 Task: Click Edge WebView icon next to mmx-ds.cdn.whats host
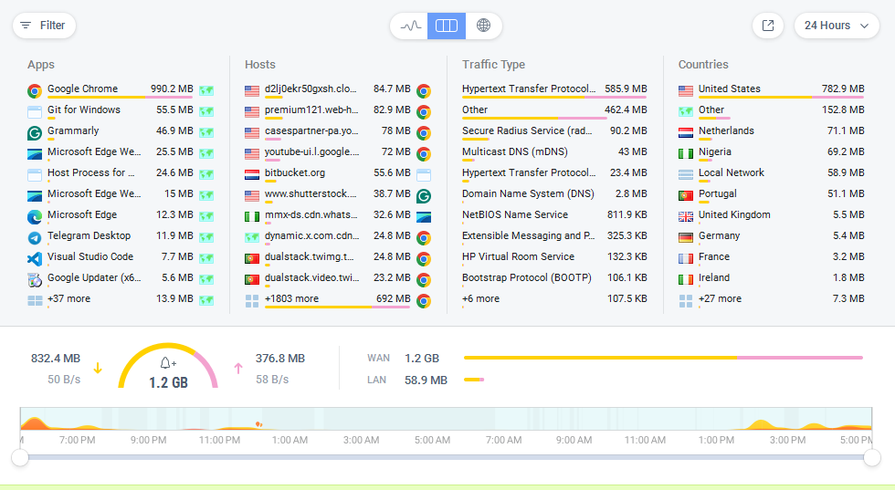pos(424,217)
